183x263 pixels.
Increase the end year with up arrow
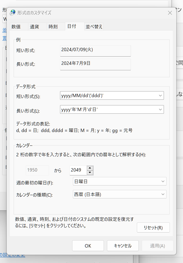pos(90,168)
